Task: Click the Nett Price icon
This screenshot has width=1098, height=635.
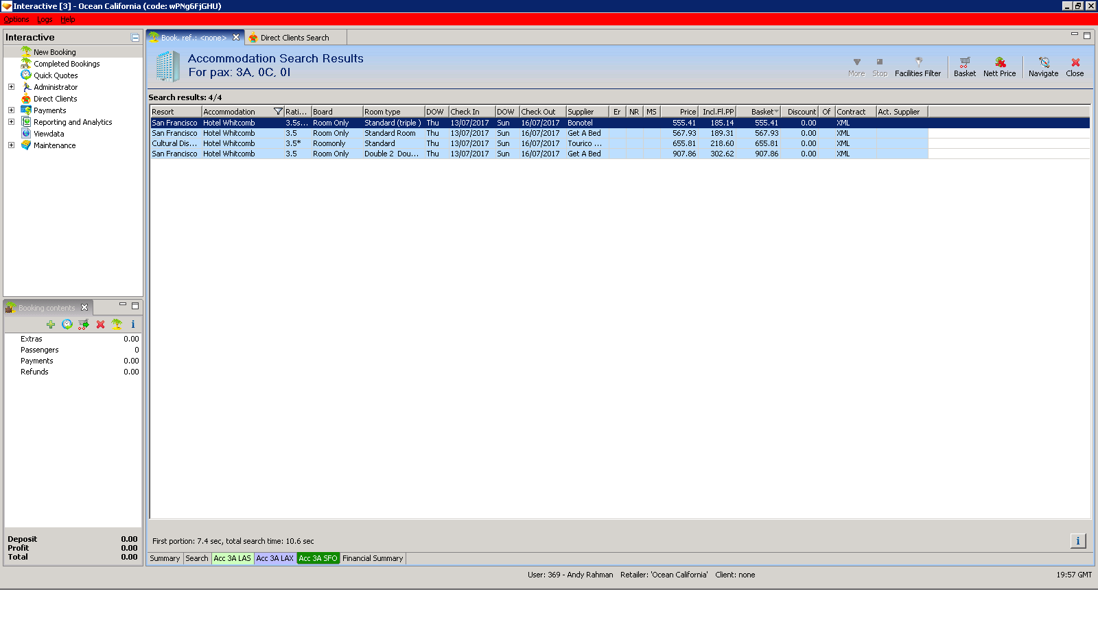Action: coord(1000,62)
